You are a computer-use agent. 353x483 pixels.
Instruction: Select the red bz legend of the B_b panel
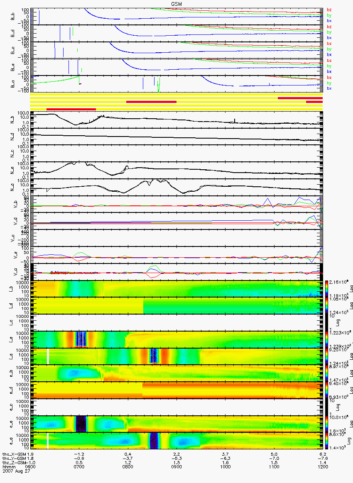point(329,10)
